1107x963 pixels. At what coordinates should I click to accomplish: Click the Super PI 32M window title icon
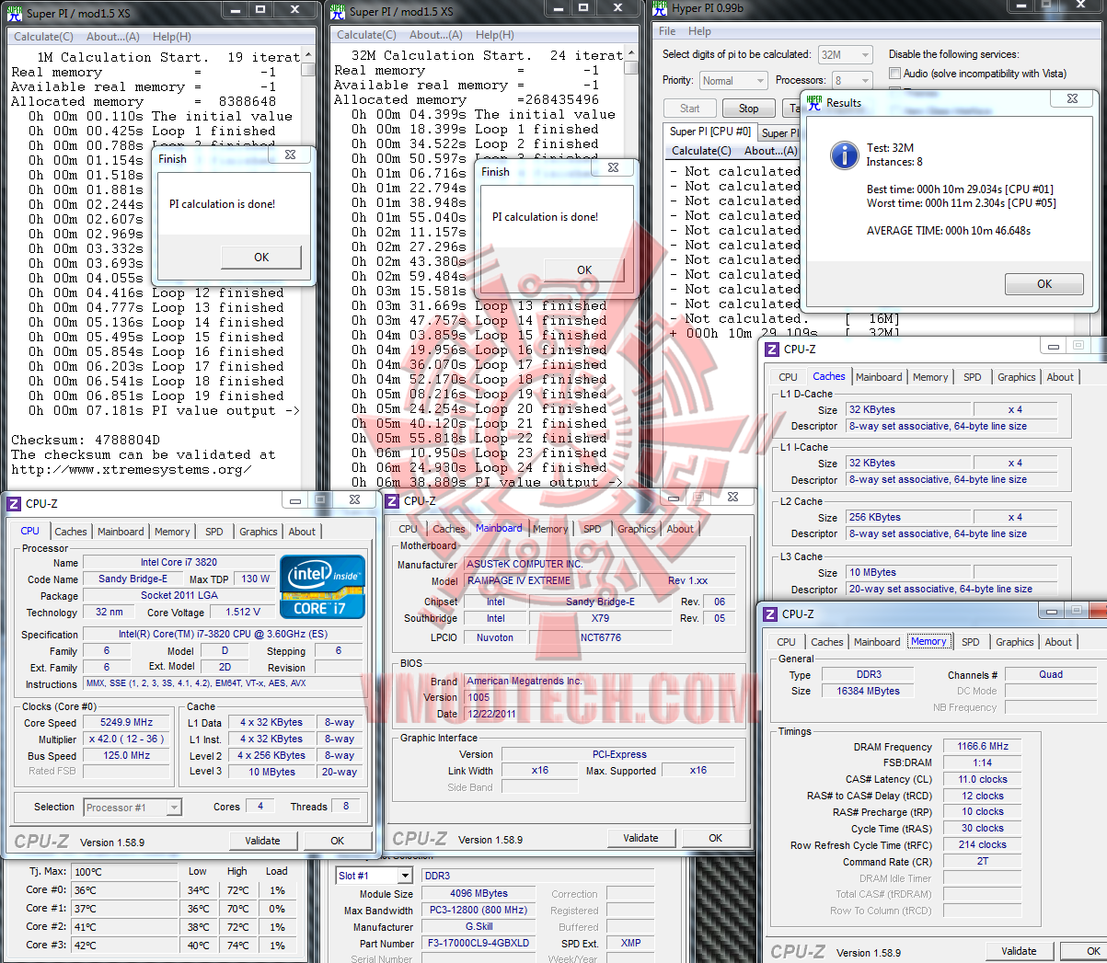click(338, 11)
